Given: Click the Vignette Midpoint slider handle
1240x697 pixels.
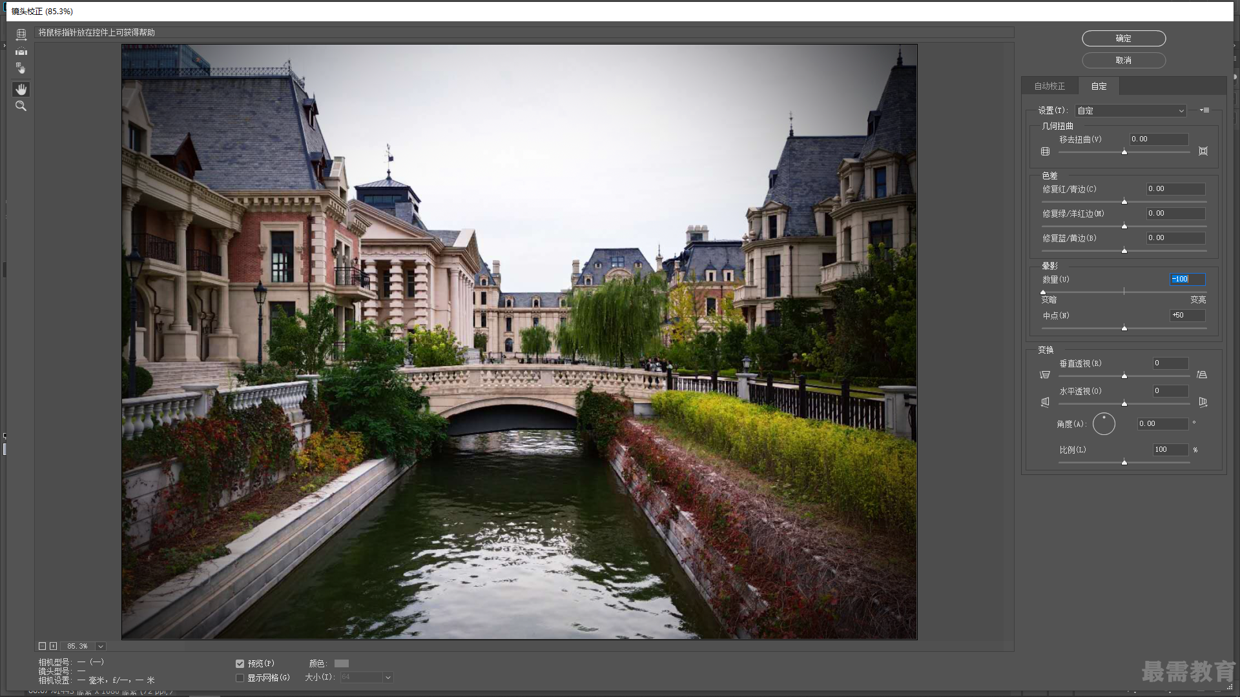Looking at the screenshot, I should (x=1124, y=328).
